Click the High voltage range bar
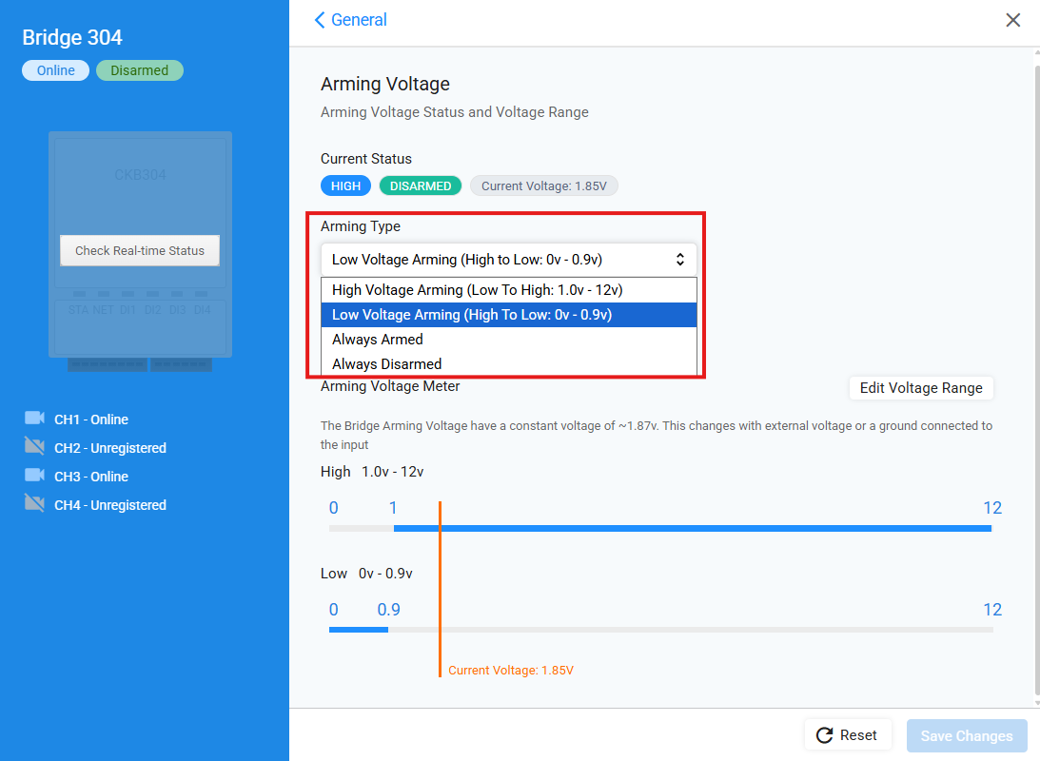Screen dimensions: 1040x761 pyautogui.click(x=692, y=528)
